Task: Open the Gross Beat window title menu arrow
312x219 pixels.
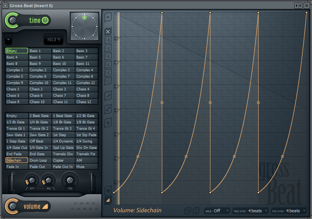Action: (x=5, y=5)
